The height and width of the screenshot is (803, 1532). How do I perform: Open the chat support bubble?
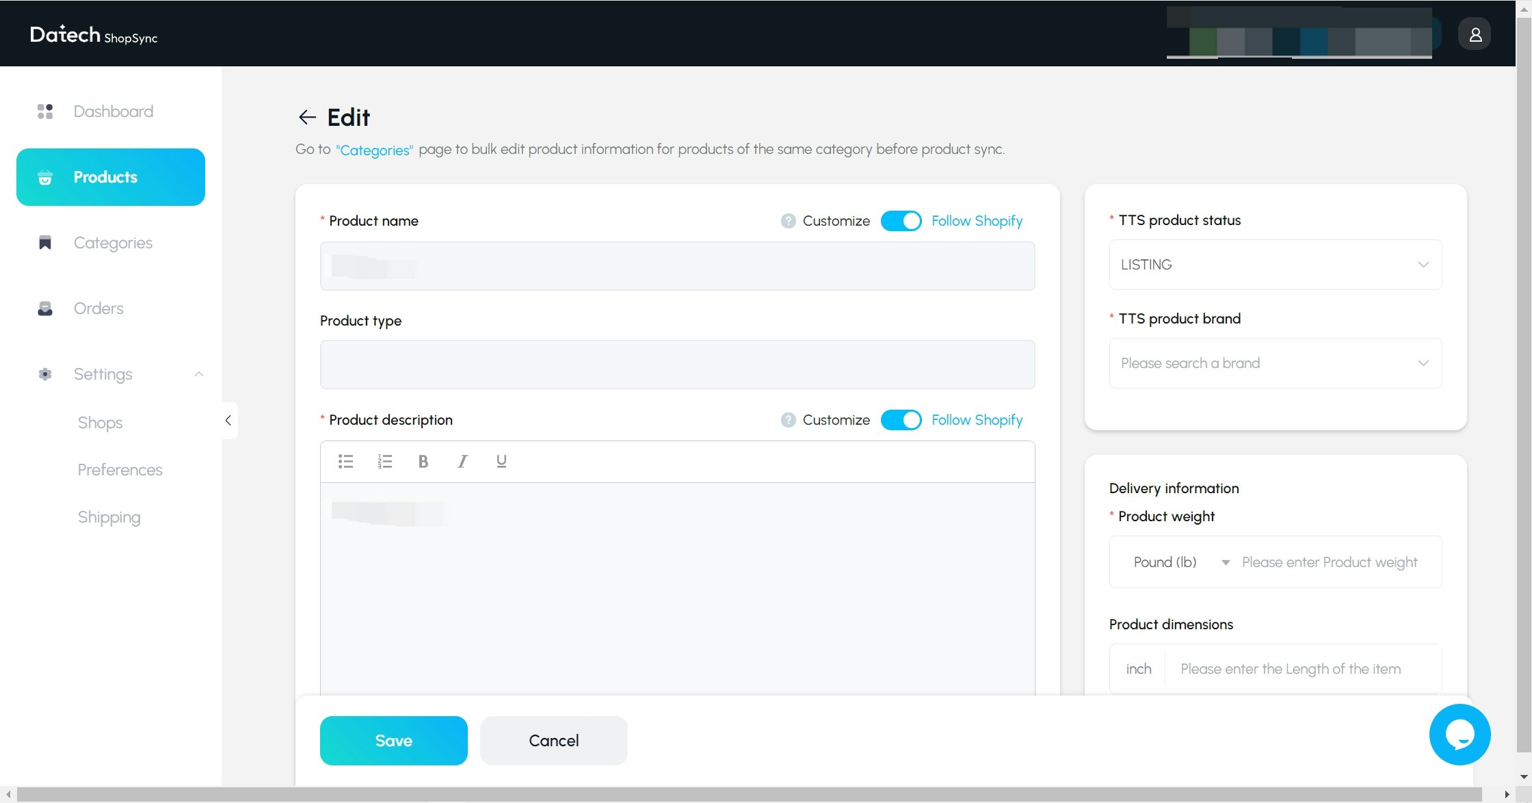pos(1460,735)
